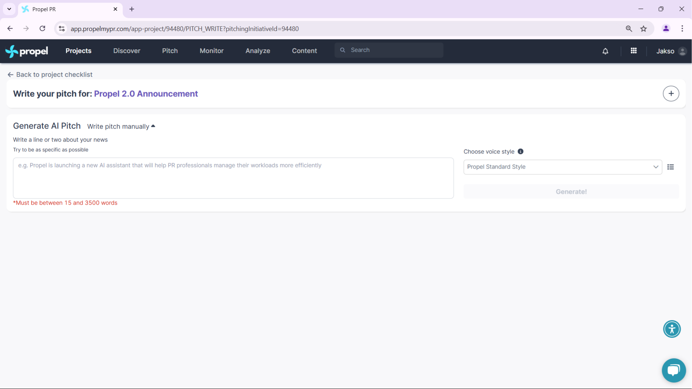Click the browser address bar URL
This screenshot has height=389, width=692.
point(185,29)
